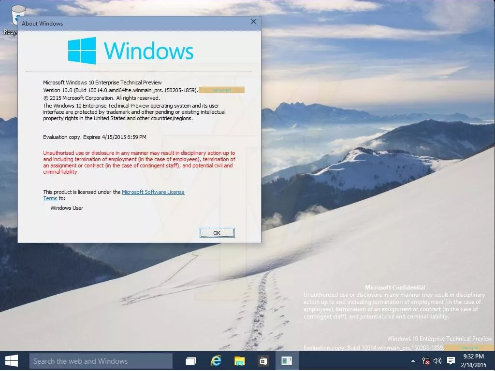Click the 'Microsoft Confidential' desktop watermark heading

(x=395, y=287)
